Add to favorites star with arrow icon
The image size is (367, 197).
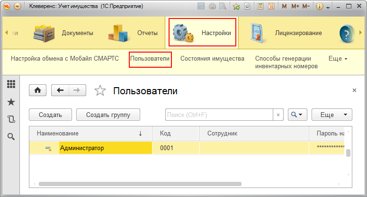coord(236,6)
